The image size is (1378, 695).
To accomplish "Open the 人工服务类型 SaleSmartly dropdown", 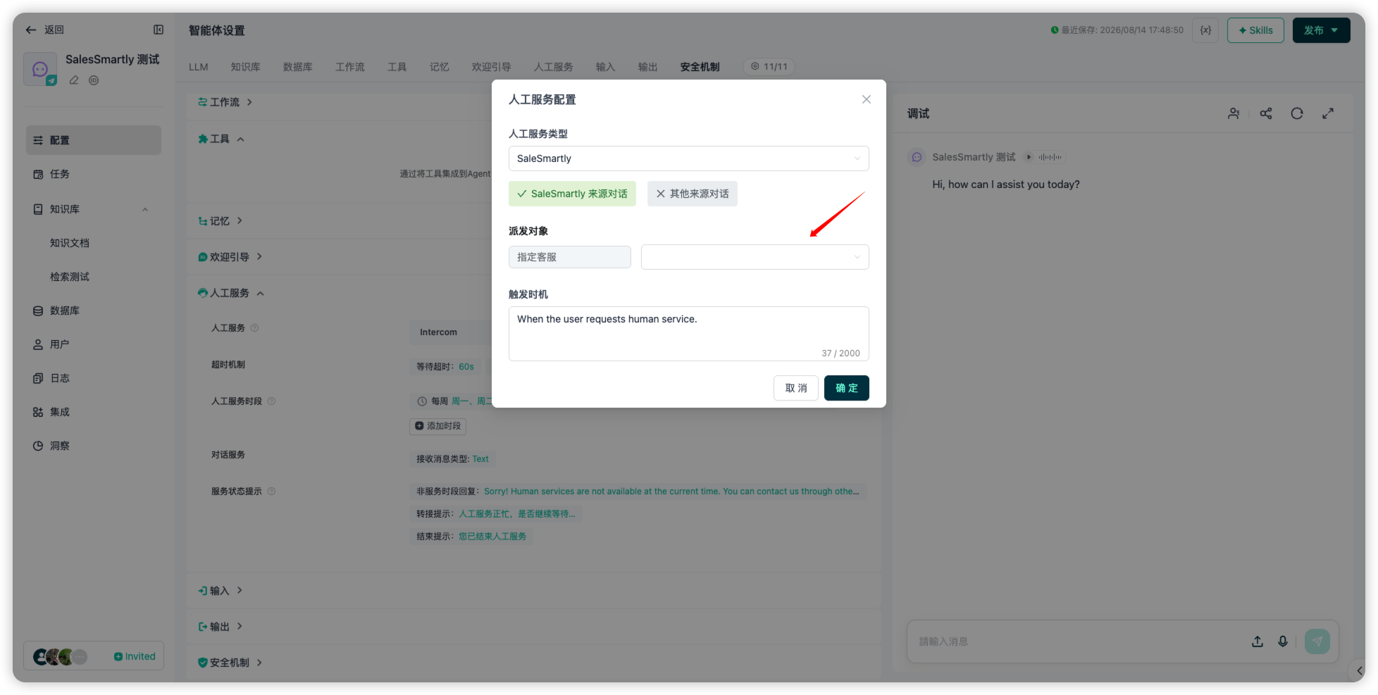I will 689,158.
